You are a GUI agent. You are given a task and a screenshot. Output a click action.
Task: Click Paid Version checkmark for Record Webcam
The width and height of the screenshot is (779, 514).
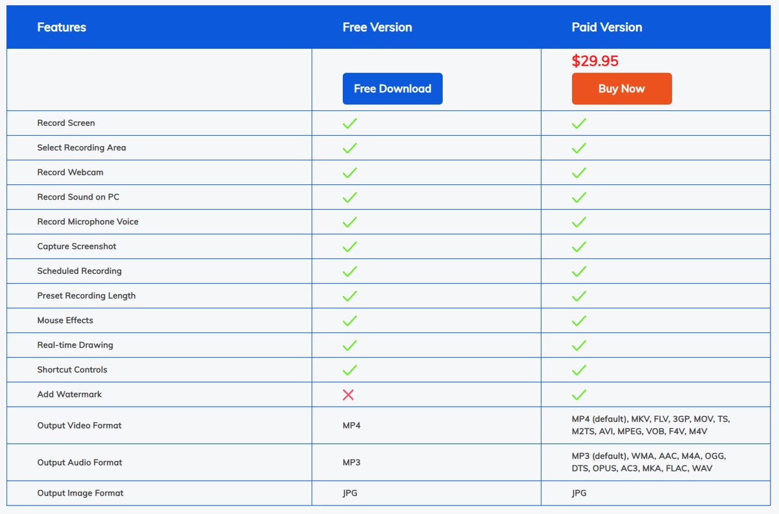[579, 173]
